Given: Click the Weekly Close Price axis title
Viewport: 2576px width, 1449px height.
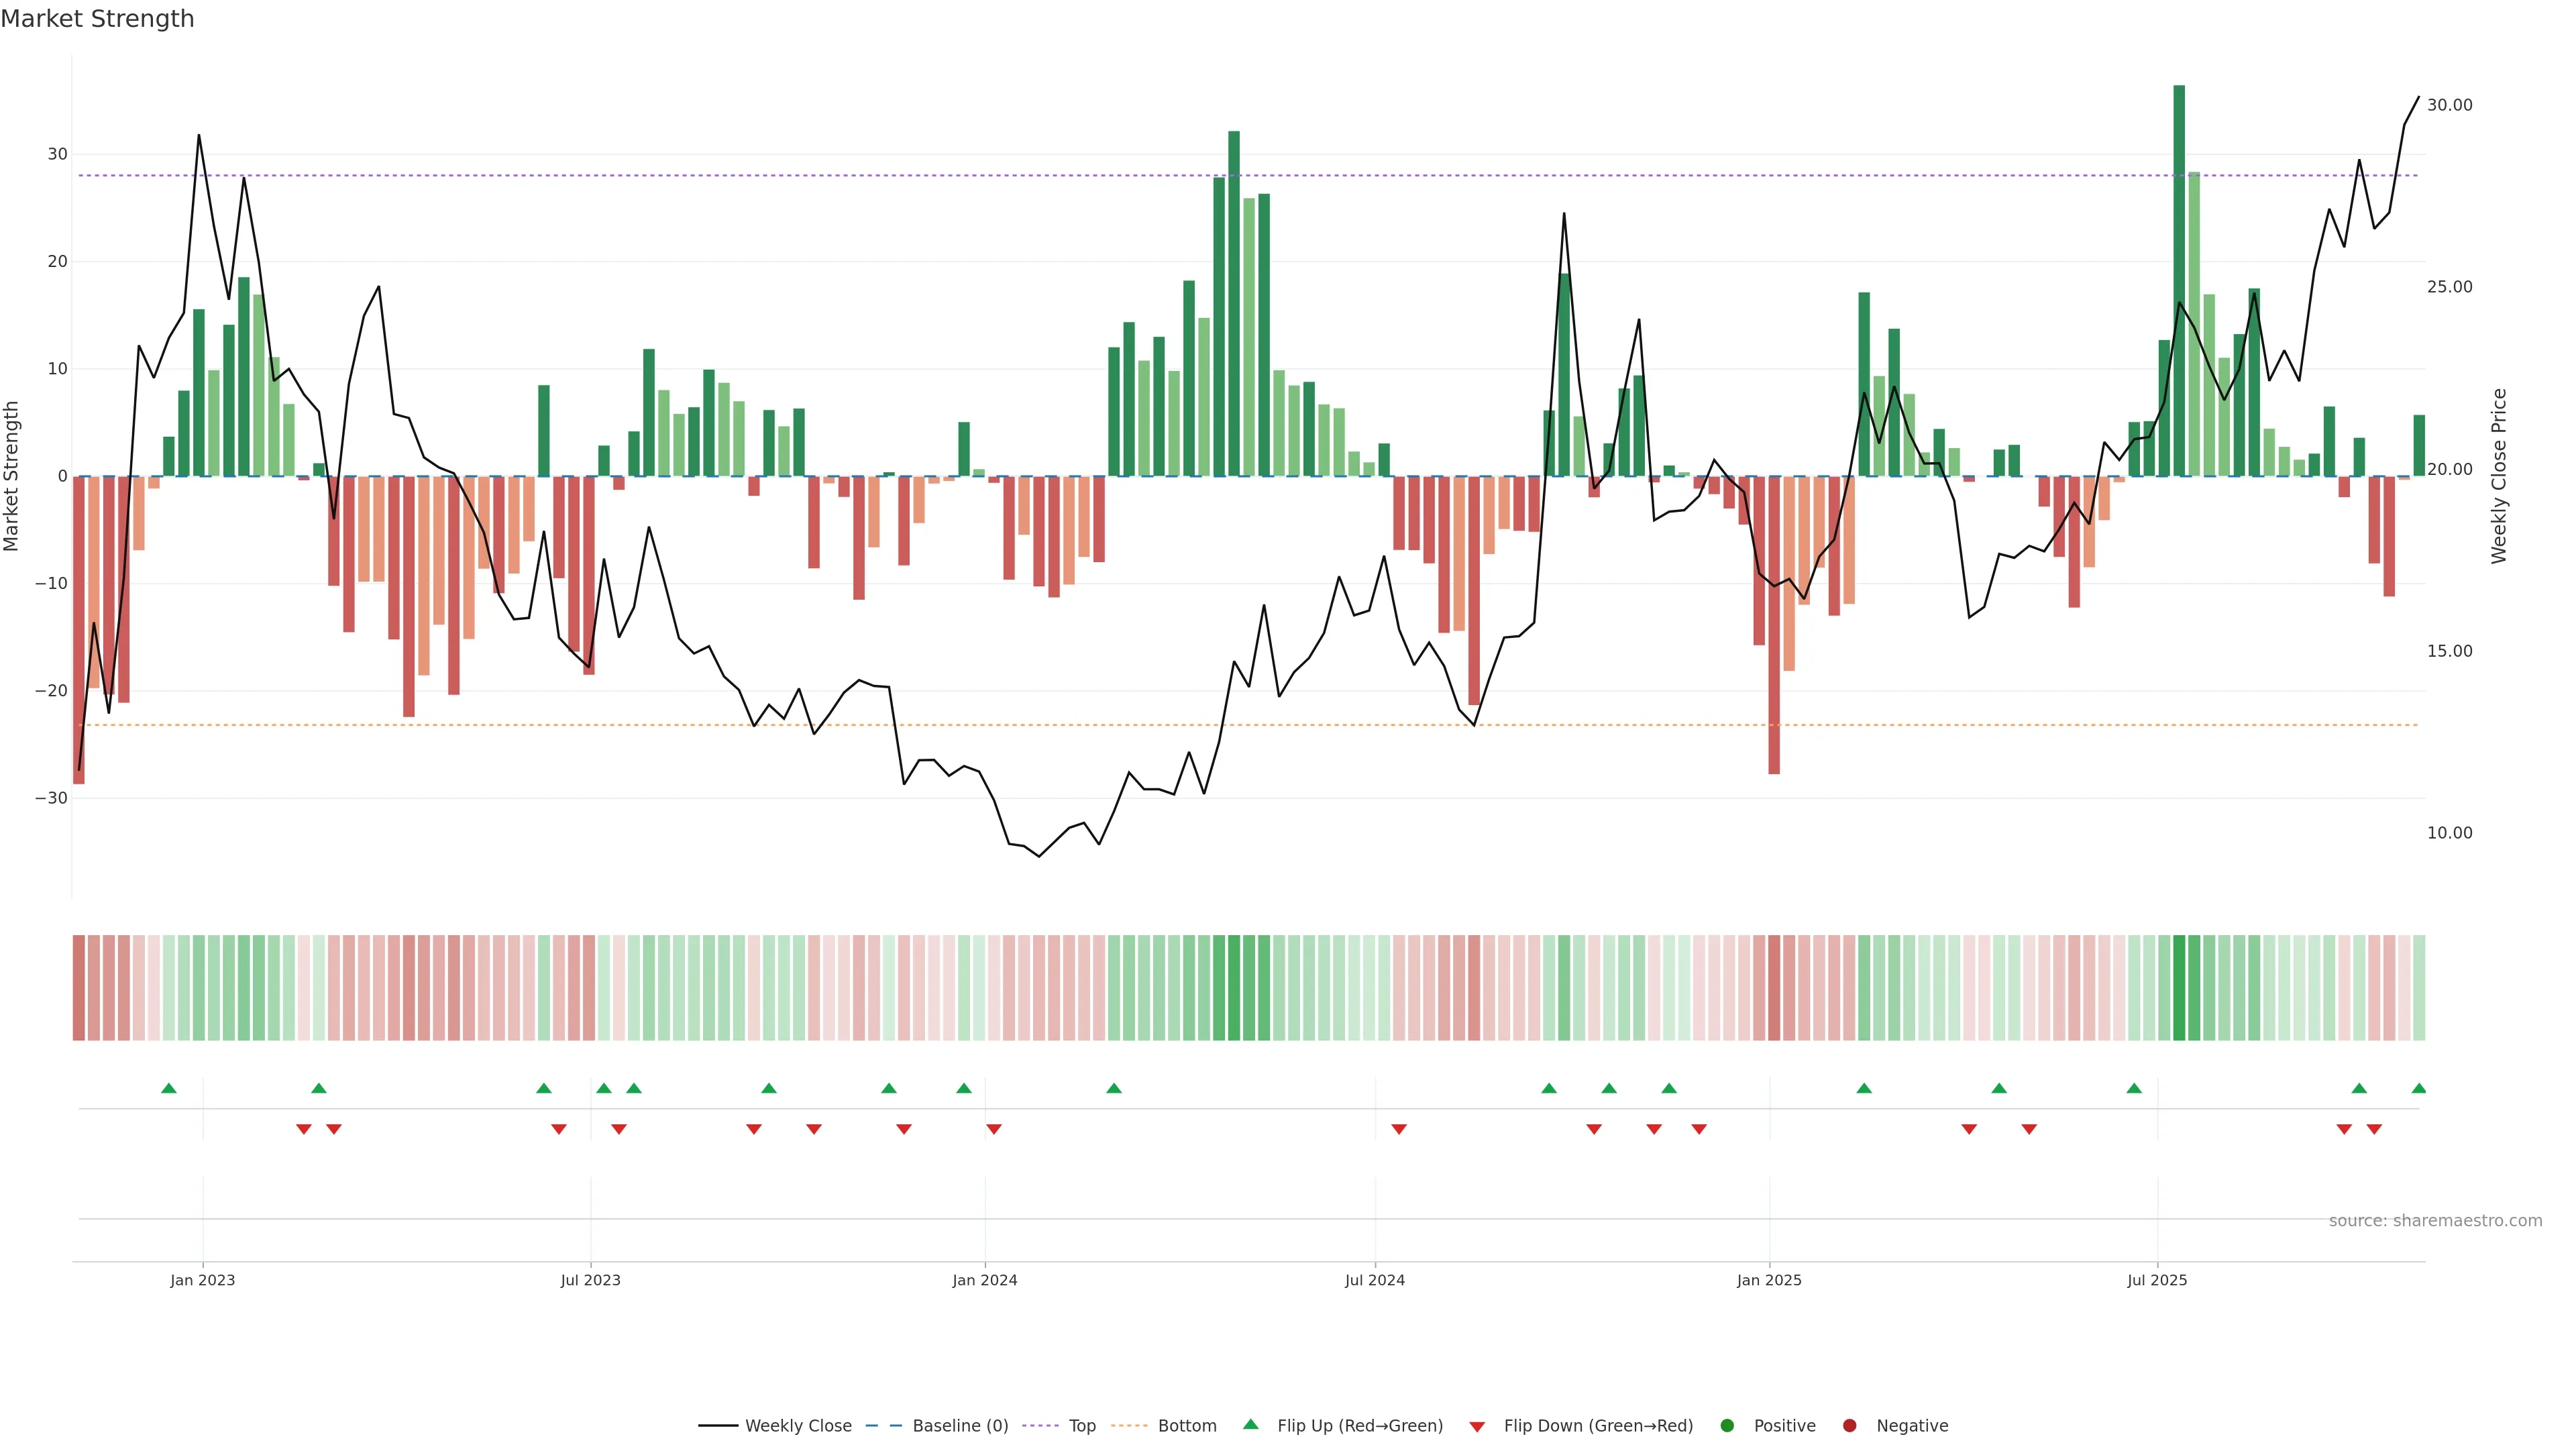Looking at the screenshot, I should tap(2499, 476).
